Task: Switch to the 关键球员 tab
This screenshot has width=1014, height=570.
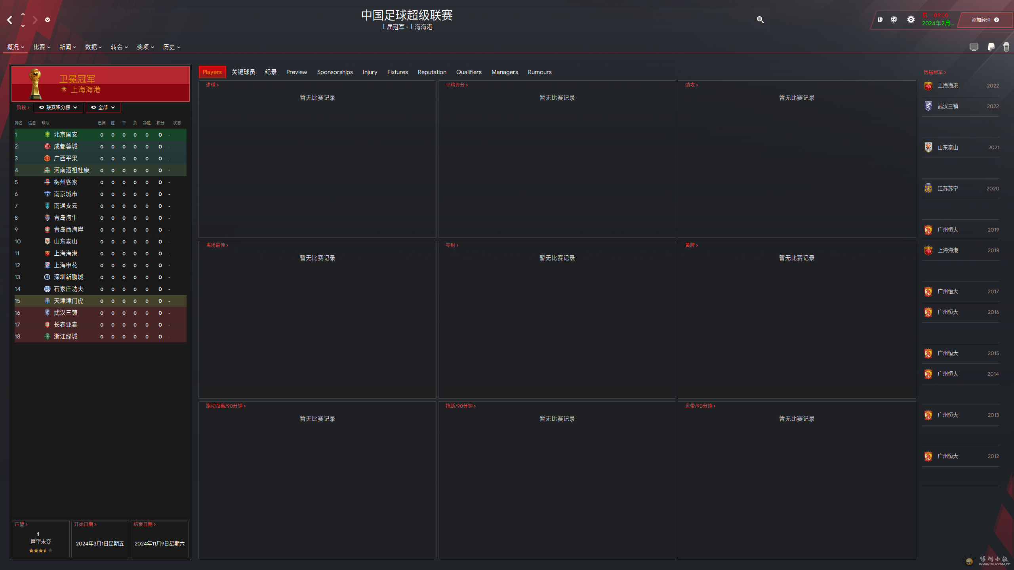Action: coord(243,72)
